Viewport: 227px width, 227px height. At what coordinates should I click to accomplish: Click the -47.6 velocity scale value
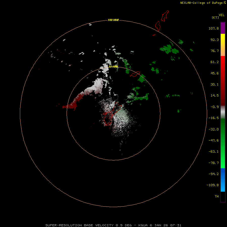(x=214, y=140)
